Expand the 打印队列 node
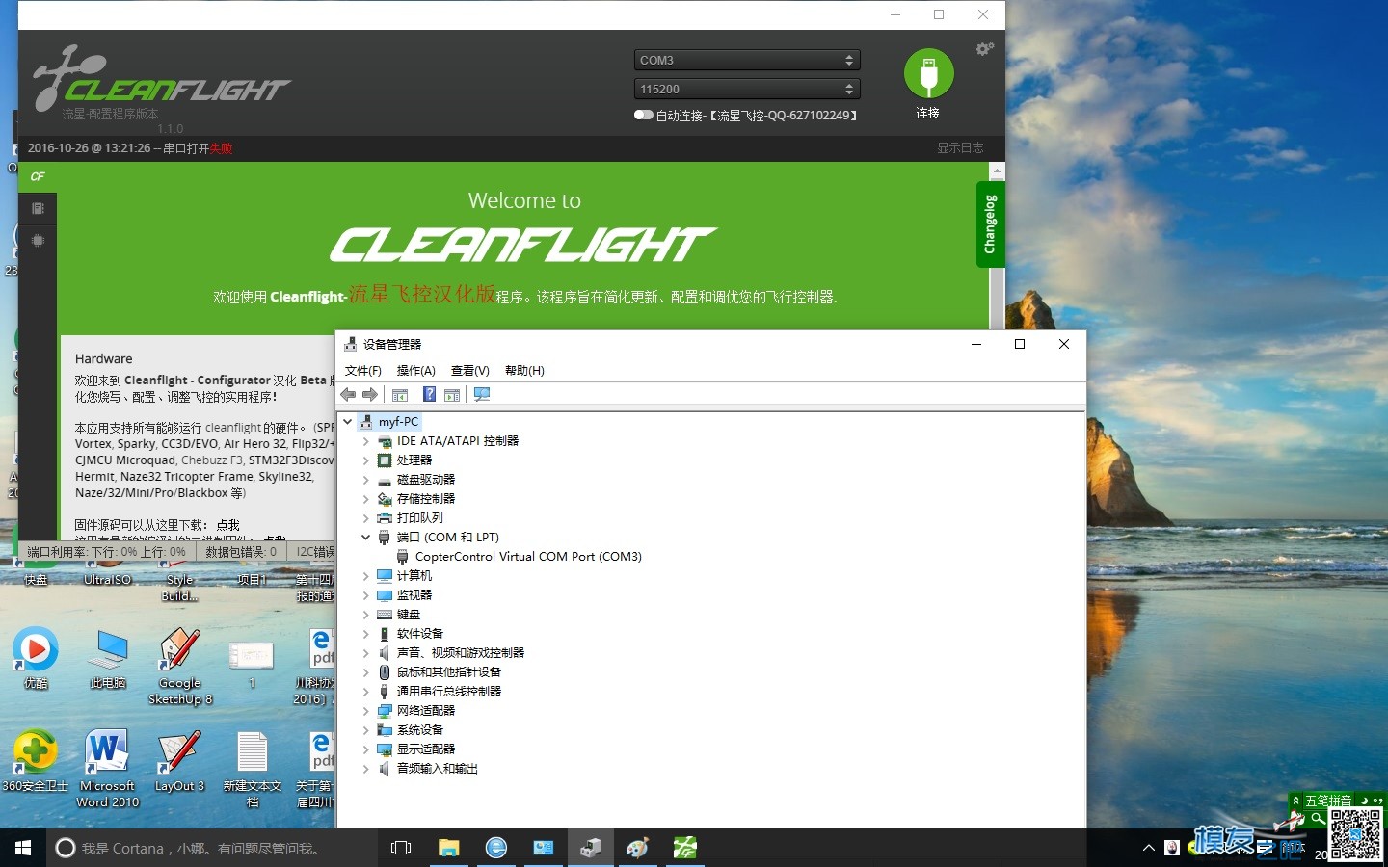Viewport: 1388px width, 867px height. tap(365, 518)
